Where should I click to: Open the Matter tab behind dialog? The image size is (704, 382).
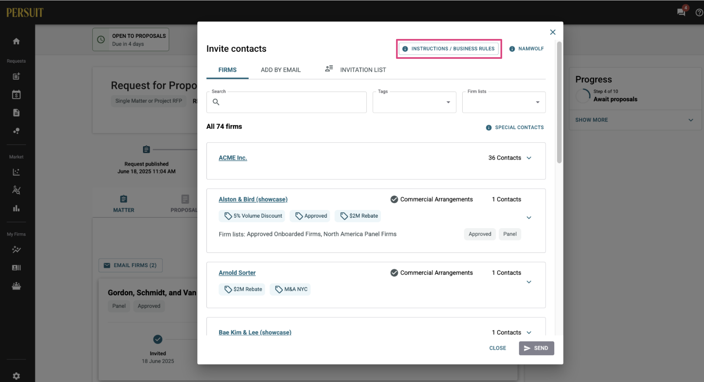point(124,204)
